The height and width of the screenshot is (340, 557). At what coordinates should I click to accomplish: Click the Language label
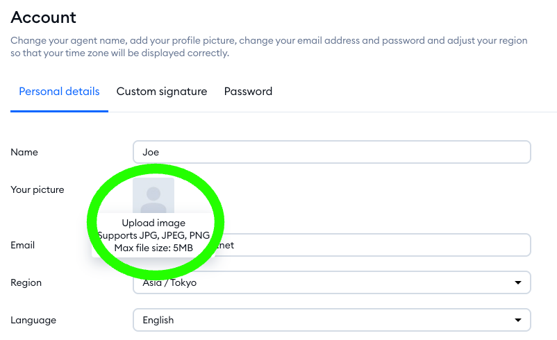33,320
